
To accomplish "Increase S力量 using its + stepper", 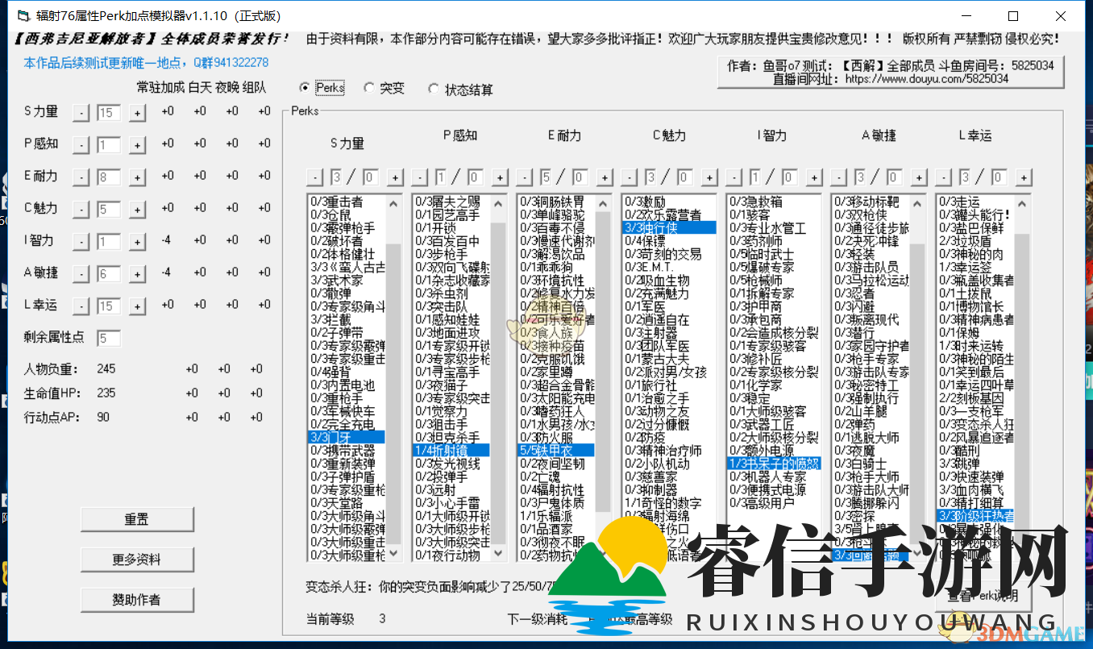I will click(138, 112).
